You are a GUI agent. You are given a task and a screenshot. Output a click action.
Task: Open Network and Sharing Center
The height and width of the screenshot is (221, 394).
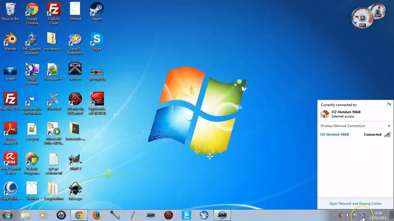[x=355, y=203]
